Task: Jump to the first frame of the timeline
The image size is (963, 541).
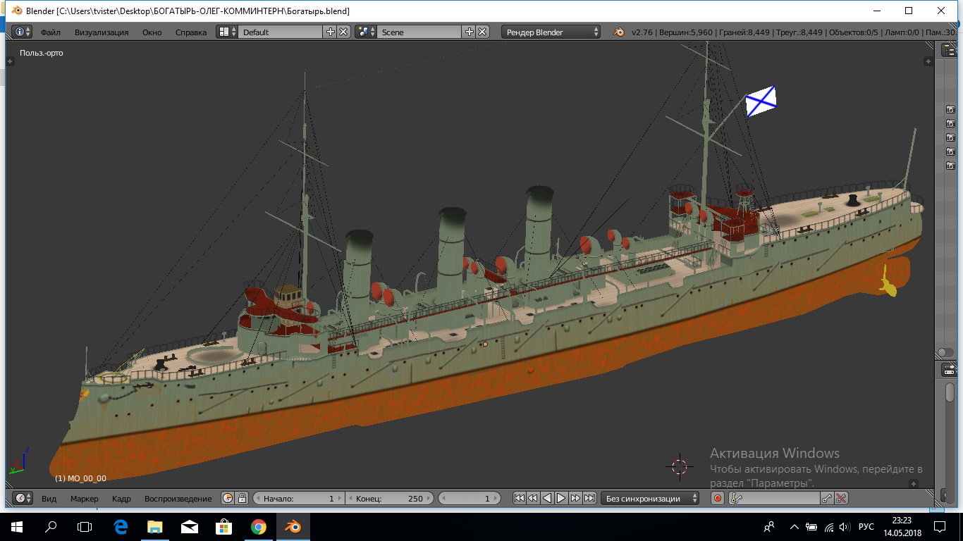Action: tap(519, 499)
